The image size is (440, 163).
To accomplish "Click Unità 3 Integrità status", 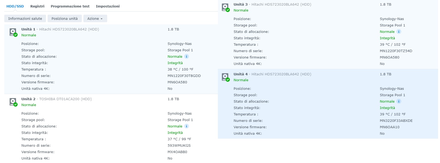I will pyautogui.click(x=387, y=38).
